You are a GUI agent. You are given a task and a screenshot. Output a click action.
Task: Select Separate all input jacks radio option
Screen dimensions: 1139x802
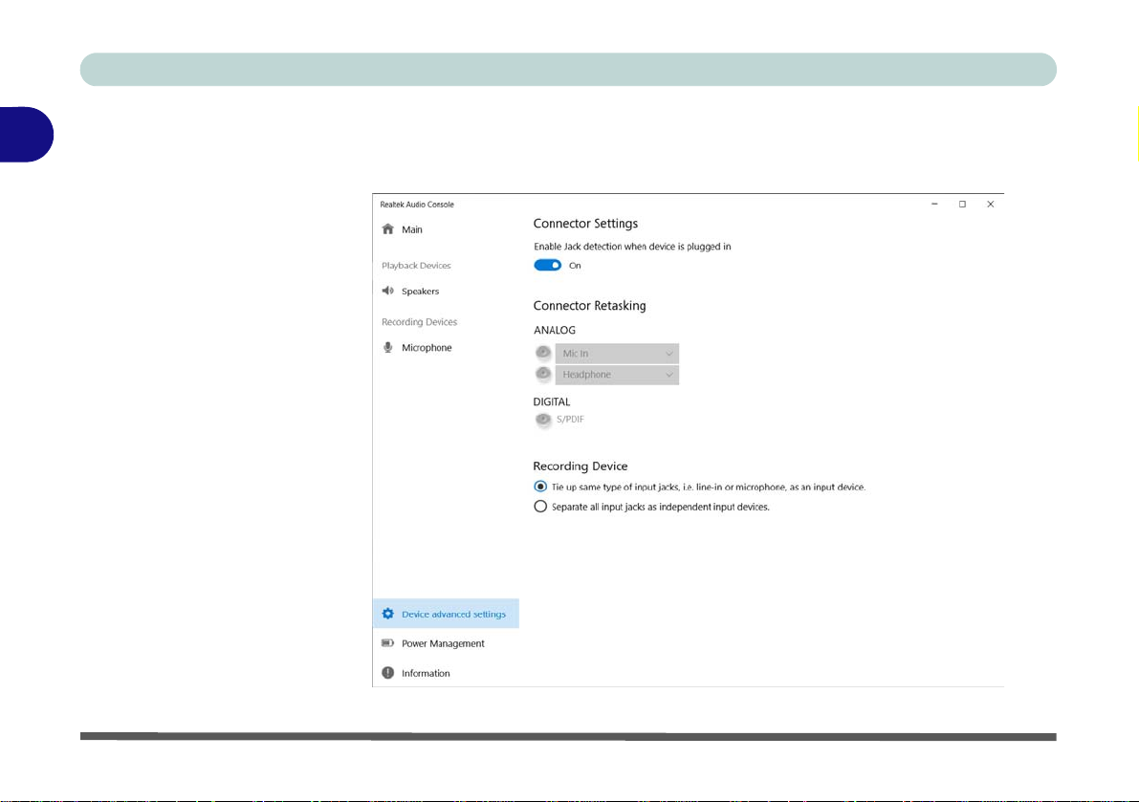point(540,507)
